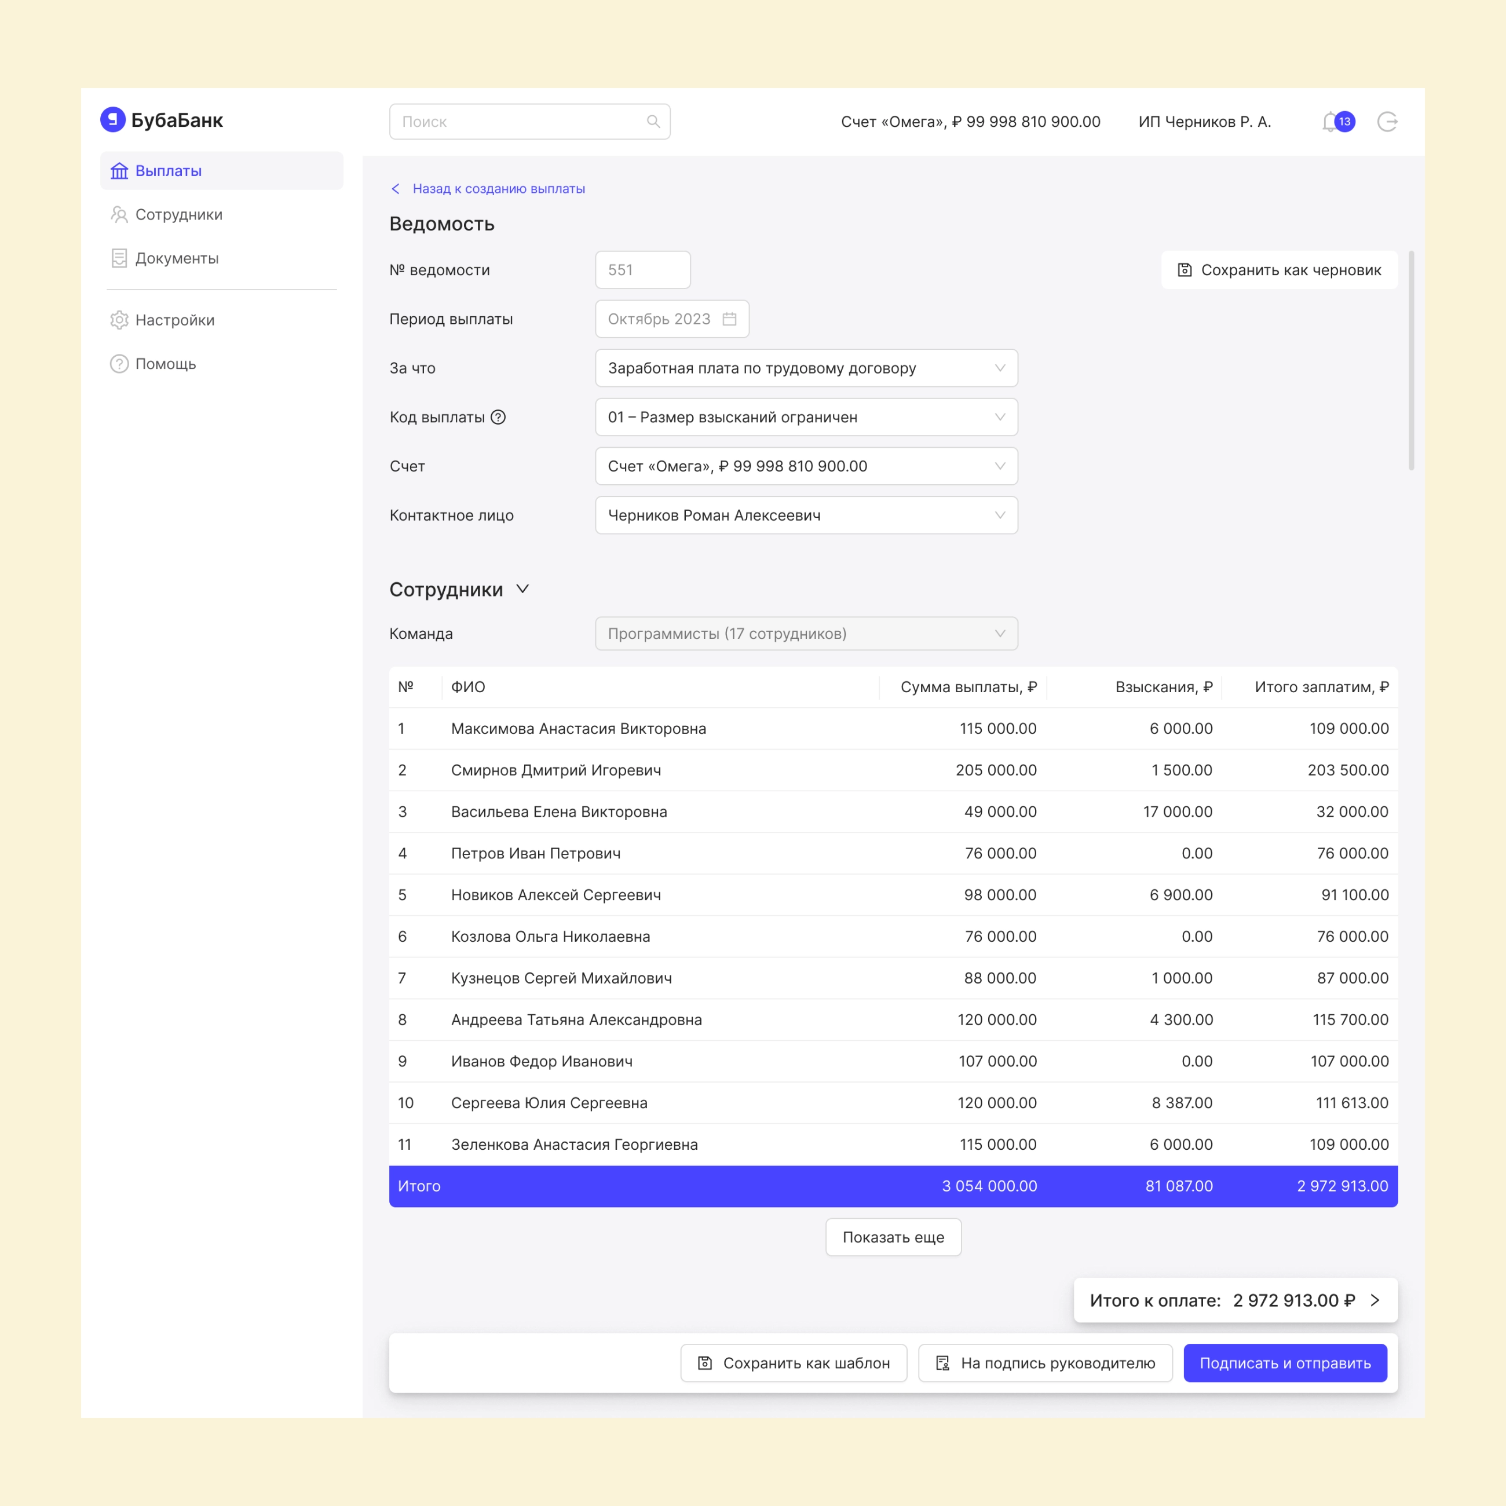Click the search magnifier icon
This screenshot has height=1506, width=1506.
click(653, 122)
